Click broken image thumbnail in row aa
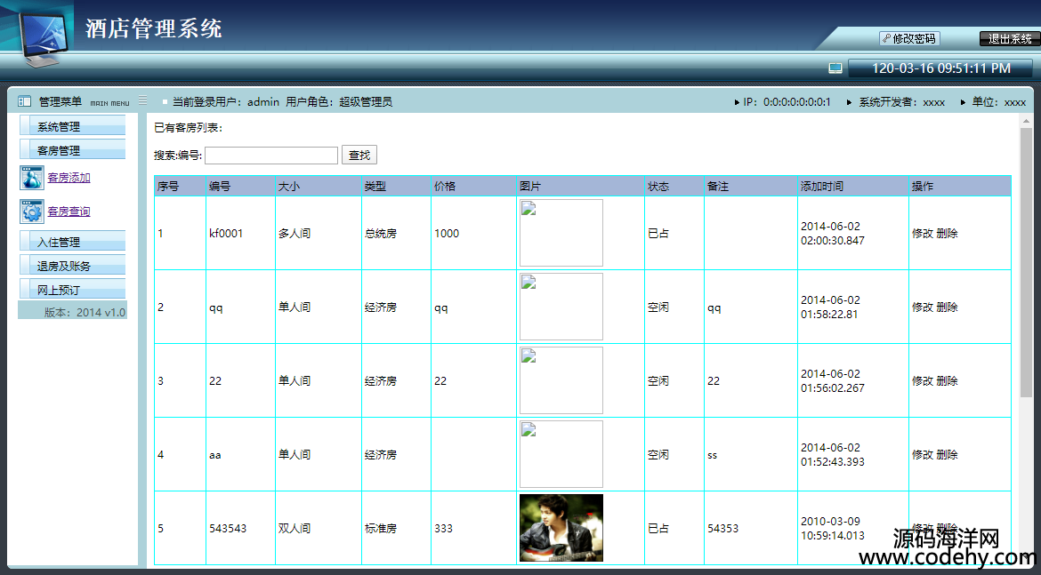This screenshot has width=1041, height=575. click(x=561, y=453)
